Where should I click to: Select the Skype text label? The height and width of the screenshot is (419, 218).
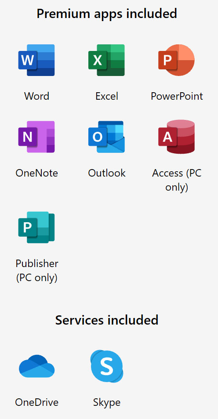pyautogui.click(x=107, y=402)
